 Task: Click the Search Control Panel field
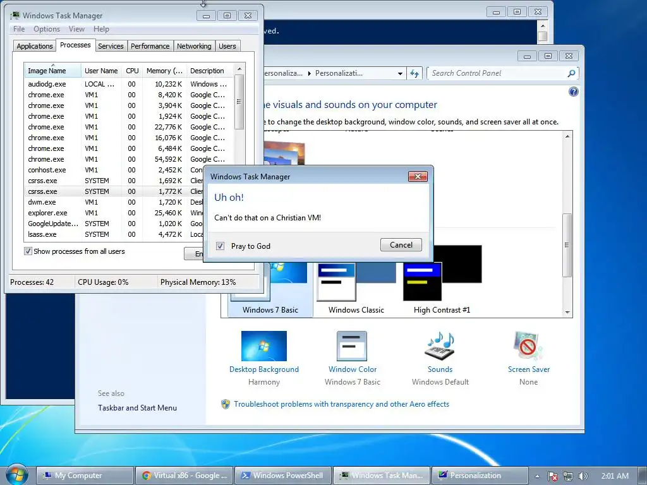pyautogui.click(x=497, y=73)
